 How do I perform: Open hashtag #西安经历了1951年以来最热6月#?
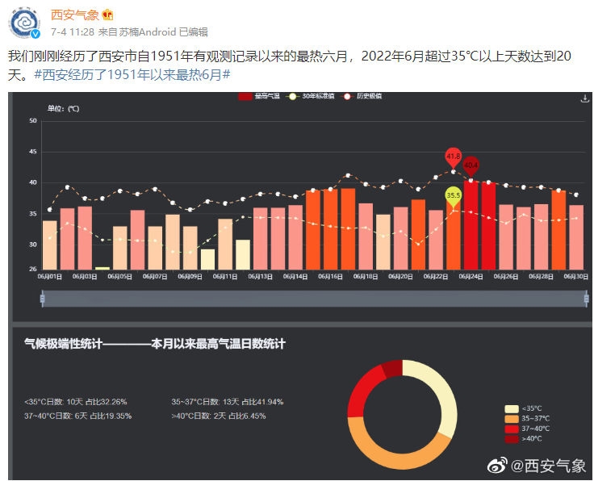132,74
